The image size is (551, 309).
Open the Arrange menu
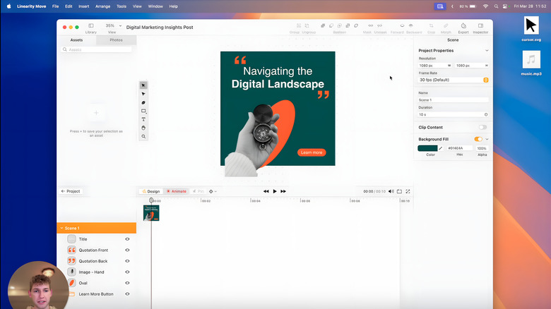coord(102,6)
